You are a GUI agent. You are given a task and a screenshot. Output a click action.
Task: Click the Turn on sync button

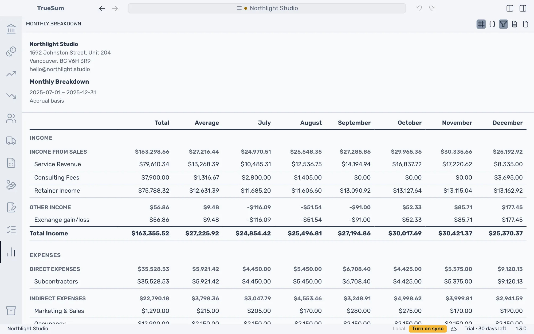pyautogui.click(x=427, y=329)
